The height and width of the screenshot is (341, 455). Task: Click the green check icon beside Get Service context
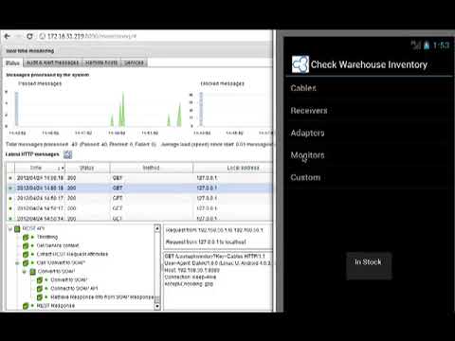[26, 245]
